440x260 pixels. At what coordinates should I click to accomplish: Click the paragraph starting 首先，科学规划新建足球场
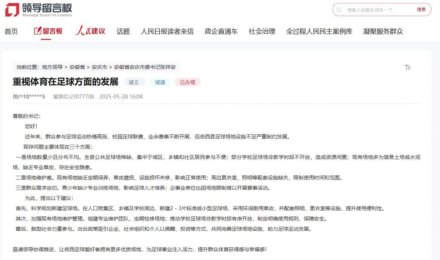click(201, 208)
